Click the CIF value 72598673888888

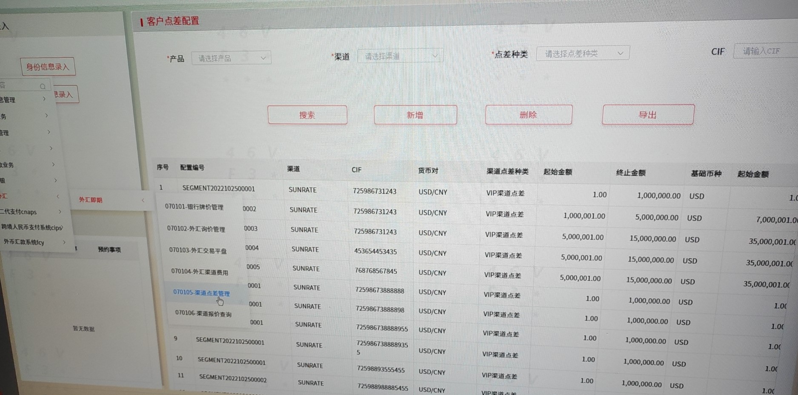click(x=380, y=291)
